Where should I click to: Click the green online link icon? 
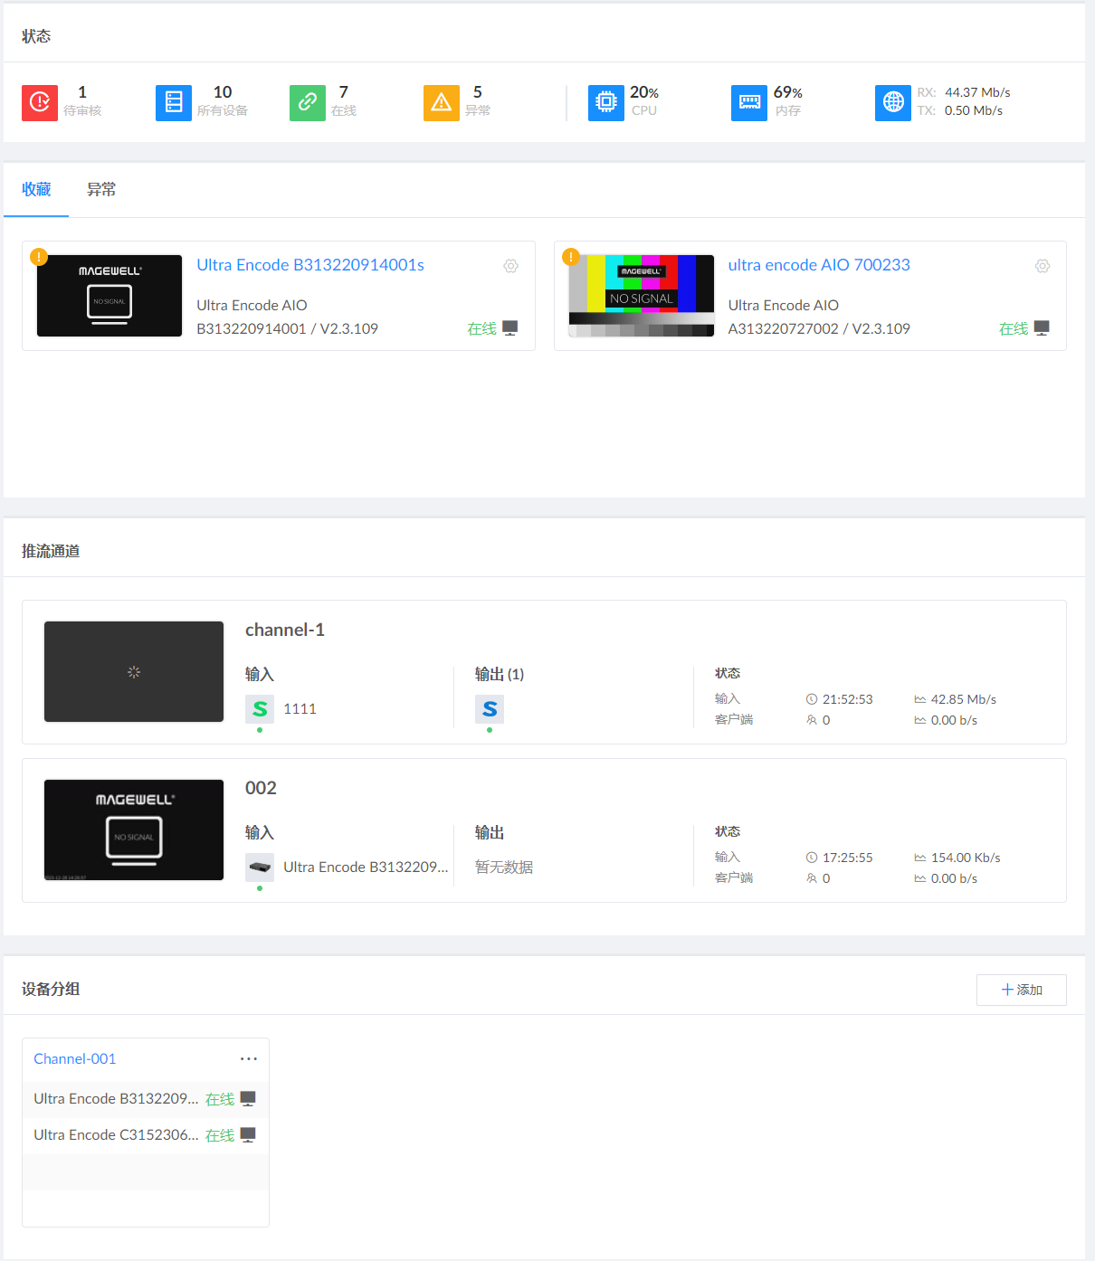tap(308, 102)
